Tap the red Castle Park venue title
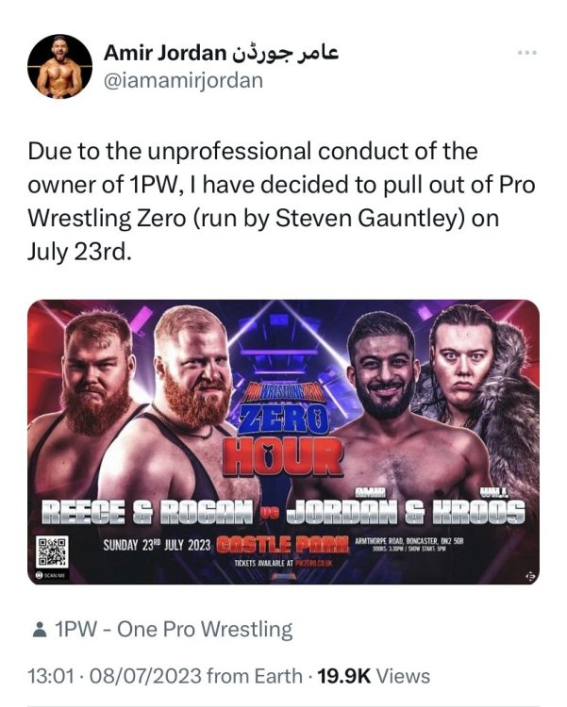 coord(283,545)
